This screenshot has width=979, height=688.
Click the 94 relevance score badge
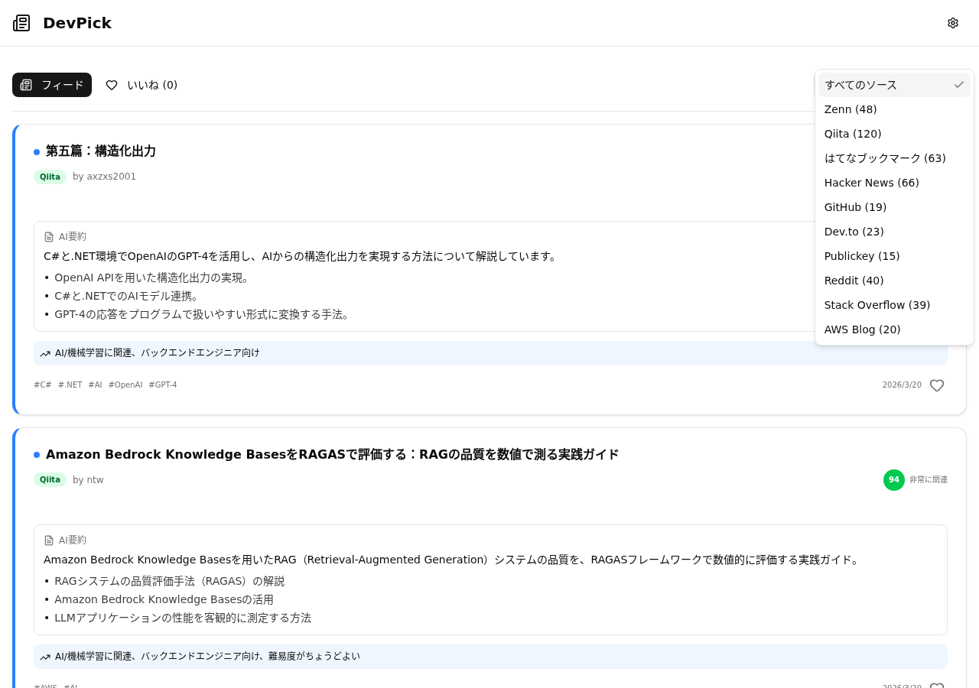click(893, 480)
